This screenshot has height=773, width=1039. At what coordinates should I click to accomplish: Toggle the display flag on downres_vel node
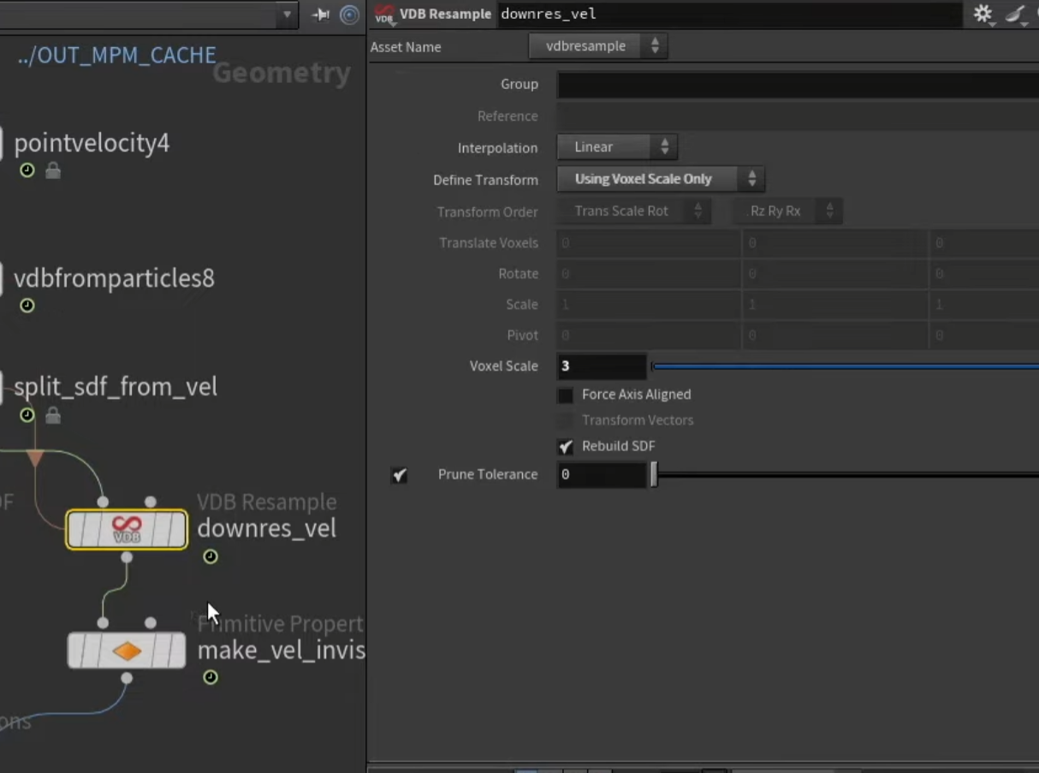coord(175,530)
